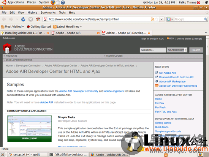209x157 pixels.
Task: Close the Adobe AIR Develop... tab
Action: tap(149, 33)
